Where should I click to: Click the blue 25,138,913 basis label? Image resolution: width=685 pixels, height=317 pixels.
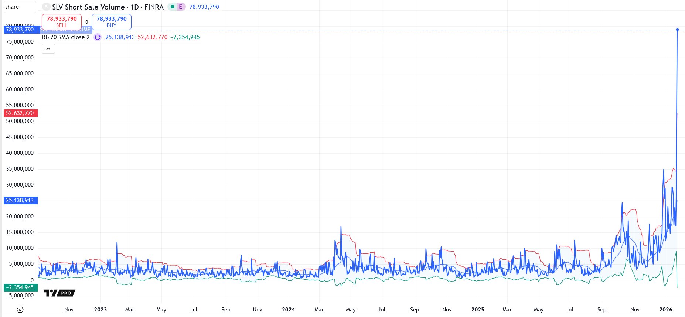[20, 200]
